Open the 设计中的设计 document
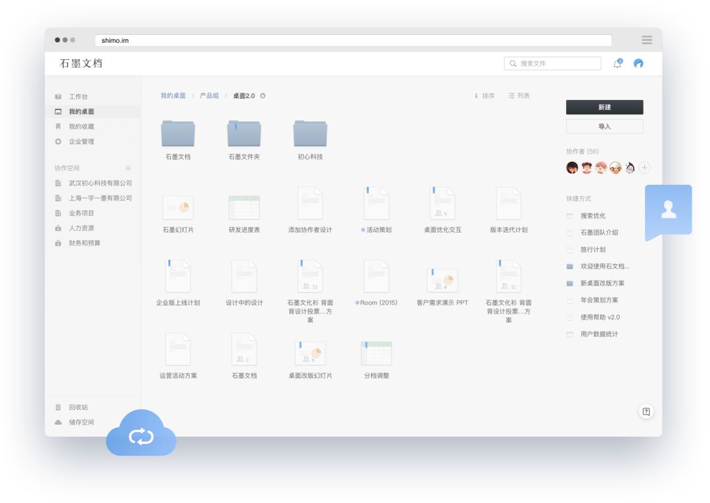The image size is (710, 503). point(244,283)
